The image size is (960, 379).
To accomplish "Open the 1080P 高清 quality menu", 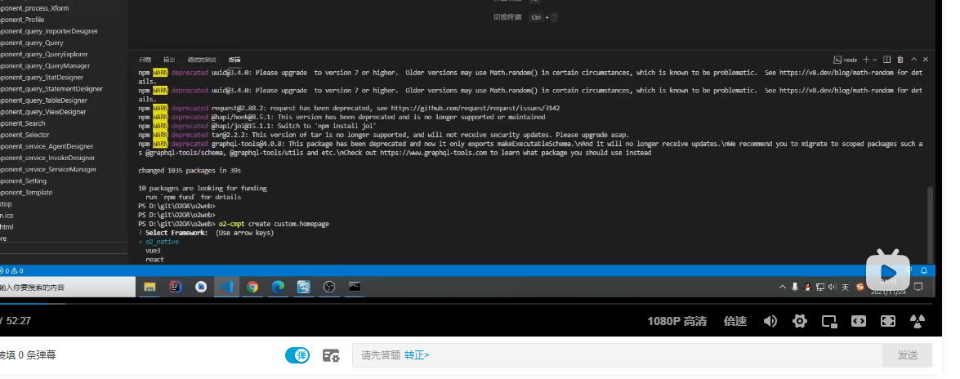I will click(677, 321).
